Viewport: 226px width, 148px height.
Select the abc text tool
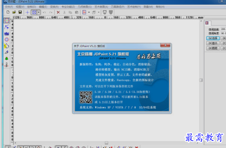coord(7,34)
